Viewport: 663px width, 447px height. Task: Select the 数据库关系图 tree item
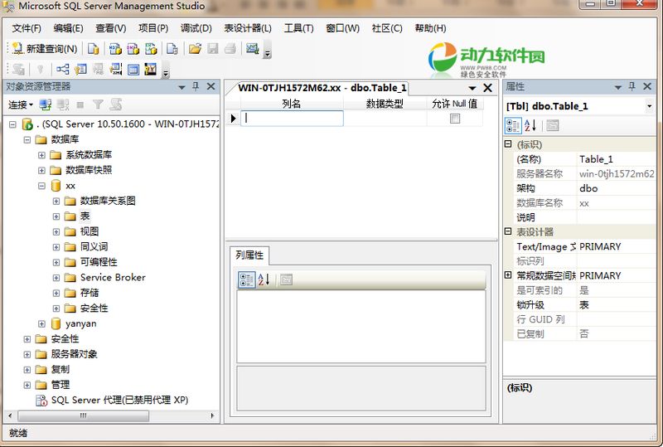pos(108,201)
